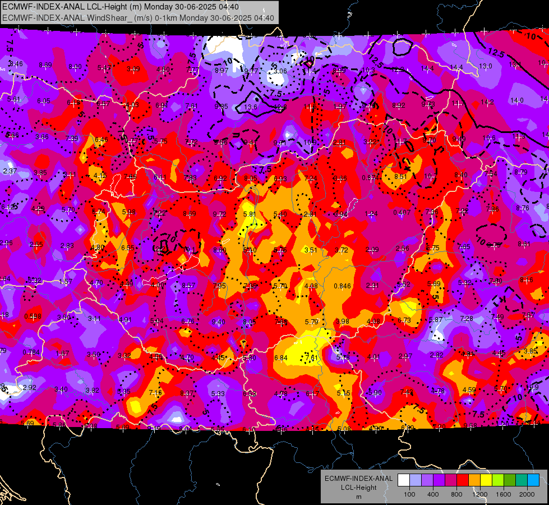Click the vivid violet legend swatch
Viewport: 549px width, 505px height.
pos(439,480)
